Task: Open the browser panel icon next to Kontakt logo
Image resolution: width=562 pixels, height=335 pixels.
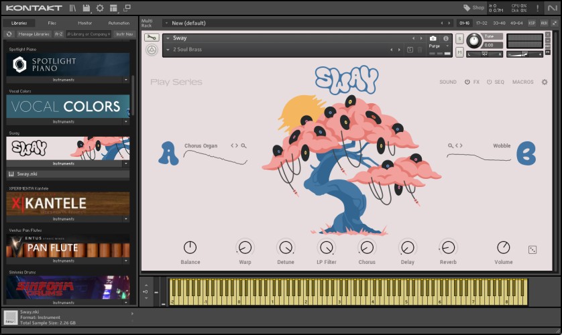Action: (72, 8)
